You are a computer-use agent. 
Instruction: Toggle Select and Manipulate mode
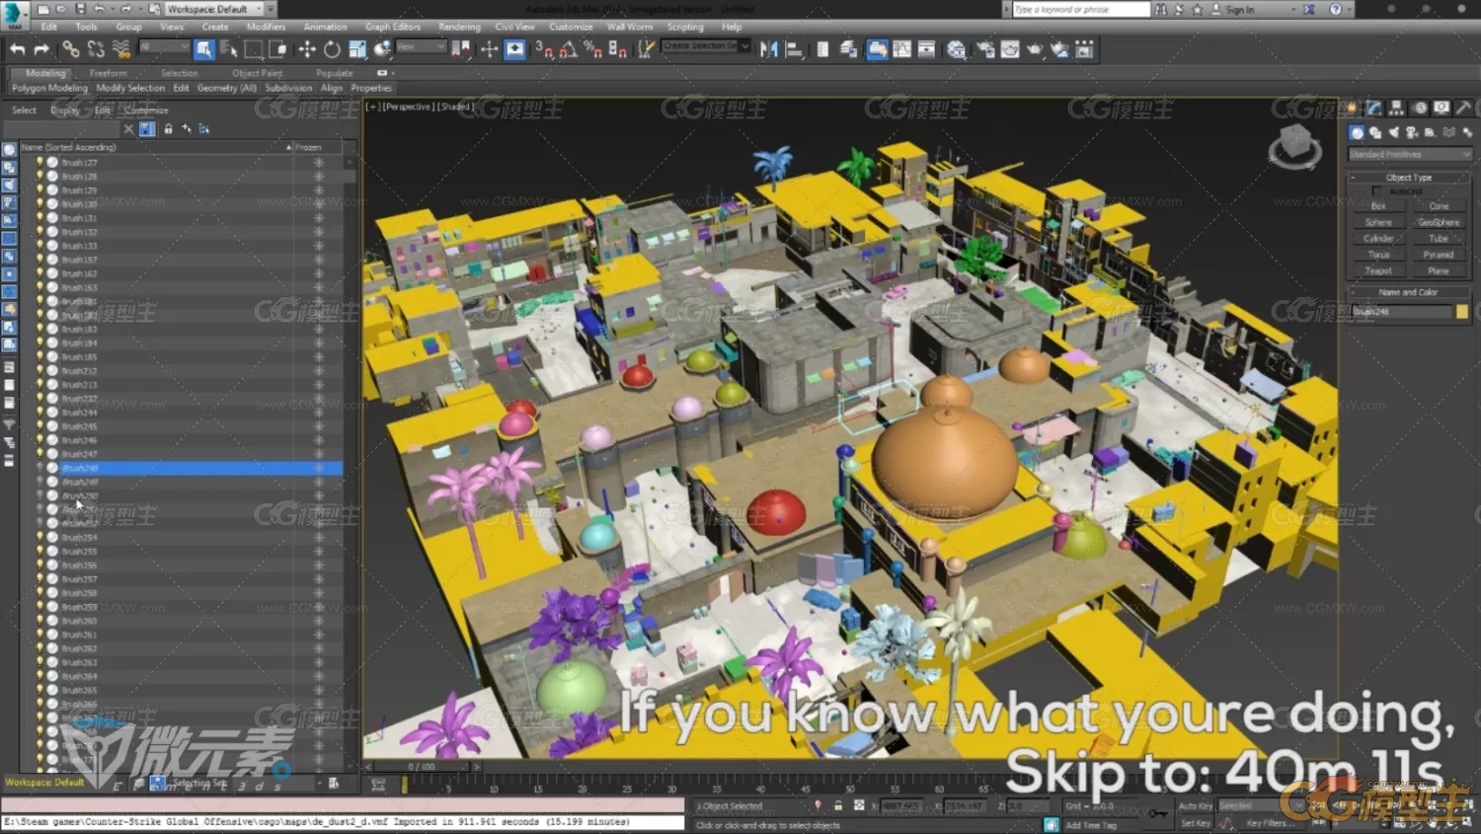pyautogui.click(x=489, y=49)
